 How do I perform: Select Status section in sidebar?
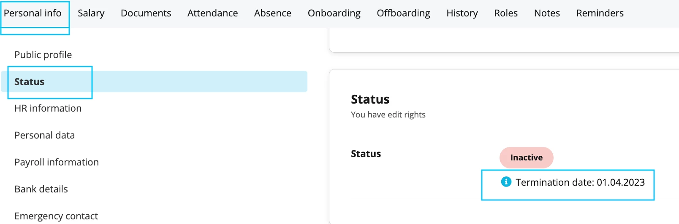click(x=154, y=81)
